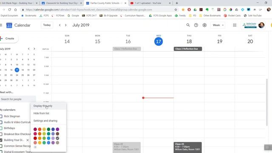
Task: Select date 24 in the mini calendar
Action: tap(17, 75)
